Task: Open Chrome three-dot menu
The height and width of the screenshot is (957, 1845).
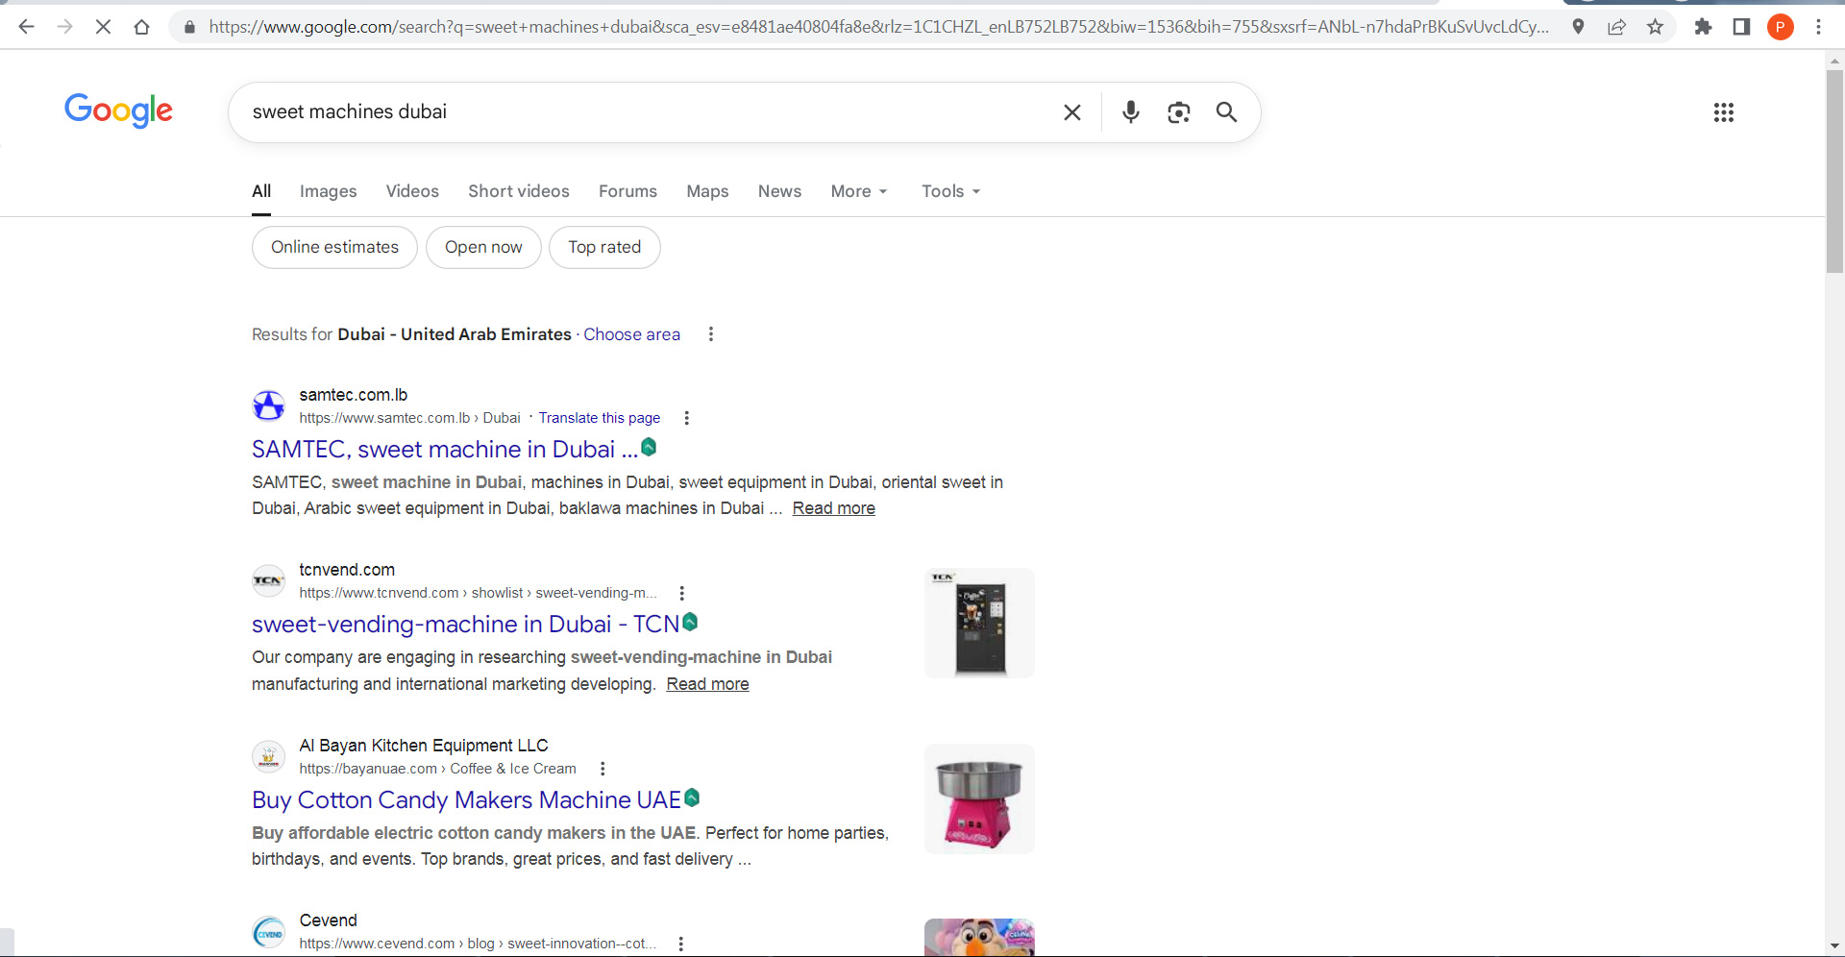Action: 1818,27
